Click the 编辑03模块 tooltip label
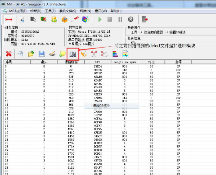216x175 pixels. [x=101, y=106]
